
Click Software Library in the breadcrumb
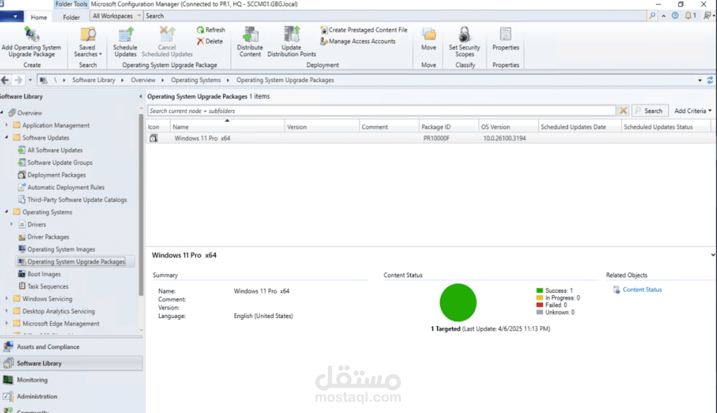point(94,80)
